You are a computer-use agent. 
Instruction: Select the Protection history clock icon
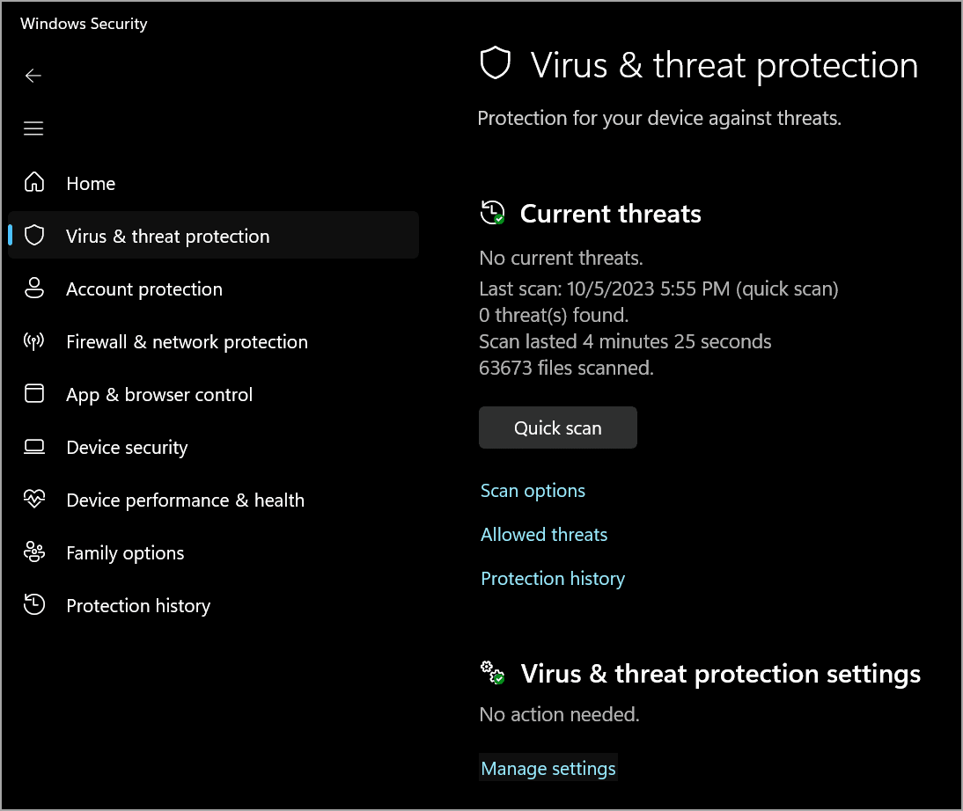pos(33,605)
